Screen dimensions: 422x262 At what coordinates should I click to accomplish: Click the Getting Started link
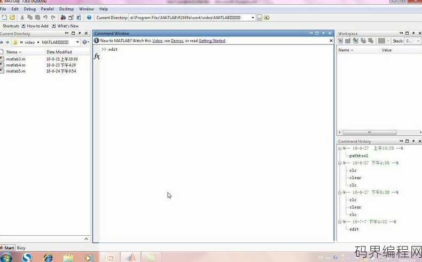[212, 41]
